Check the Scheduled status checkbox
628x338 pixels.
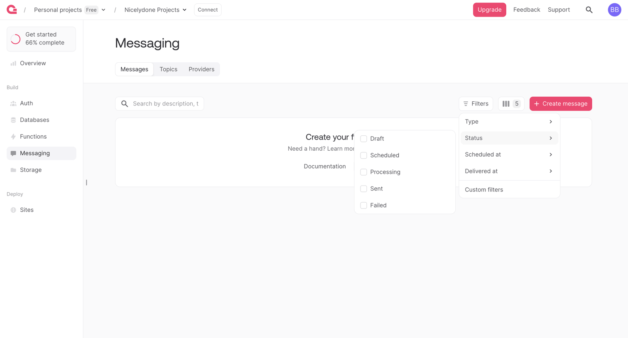[363, 155]
